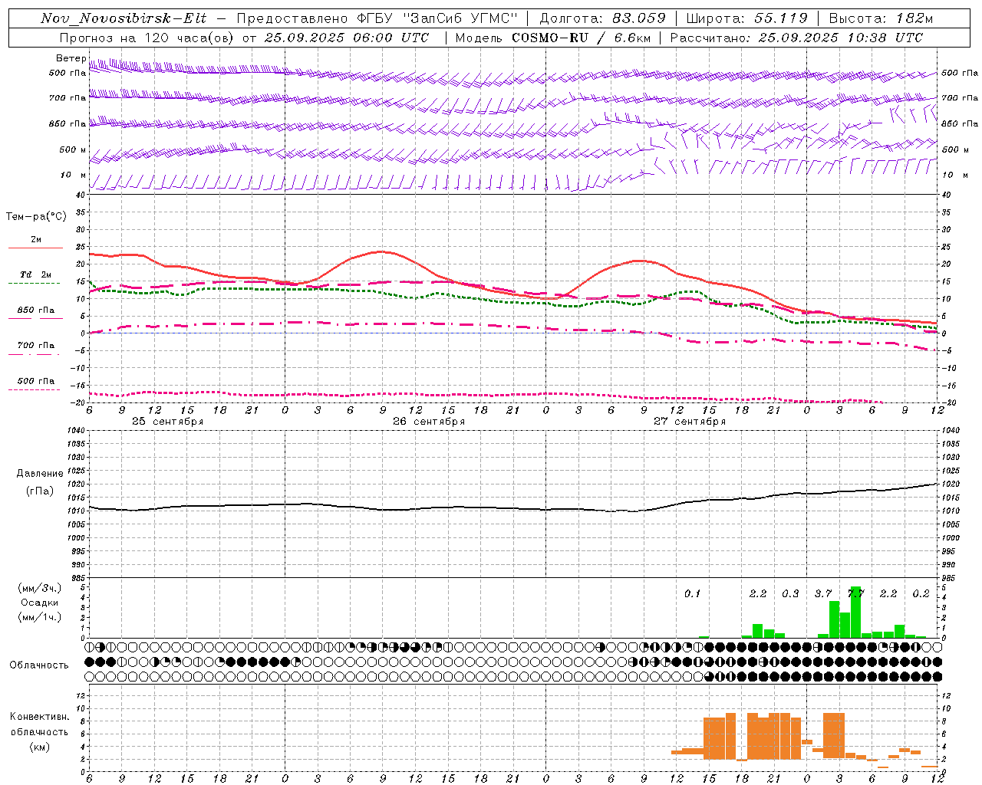Click the Nov_Novosibirsk-Elt station title

[x=124, y=18]
